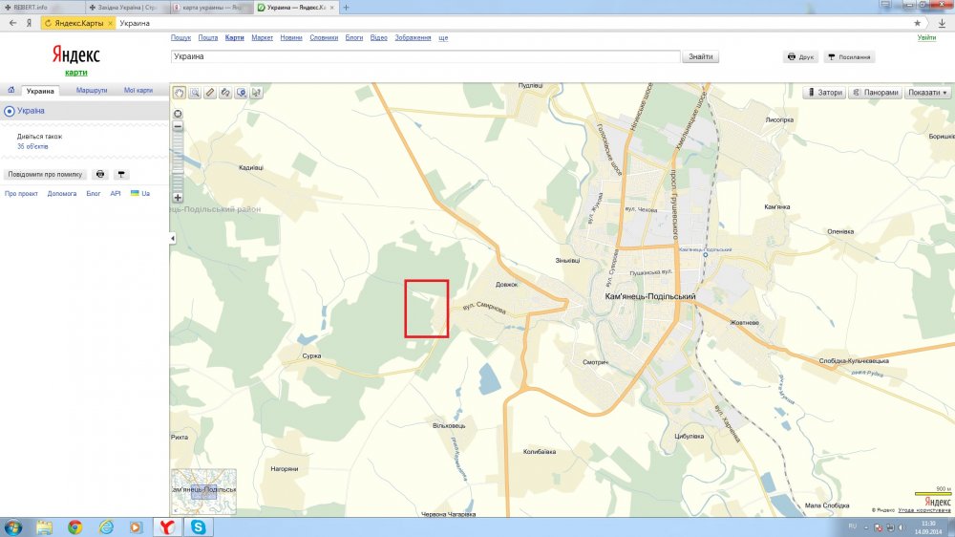
Task: Click the zoom in plus button
Action: click(178, 198)
